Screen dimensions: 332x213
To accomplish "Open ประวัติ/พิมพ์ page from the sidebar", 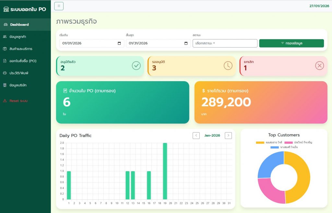I will point(19,73).
